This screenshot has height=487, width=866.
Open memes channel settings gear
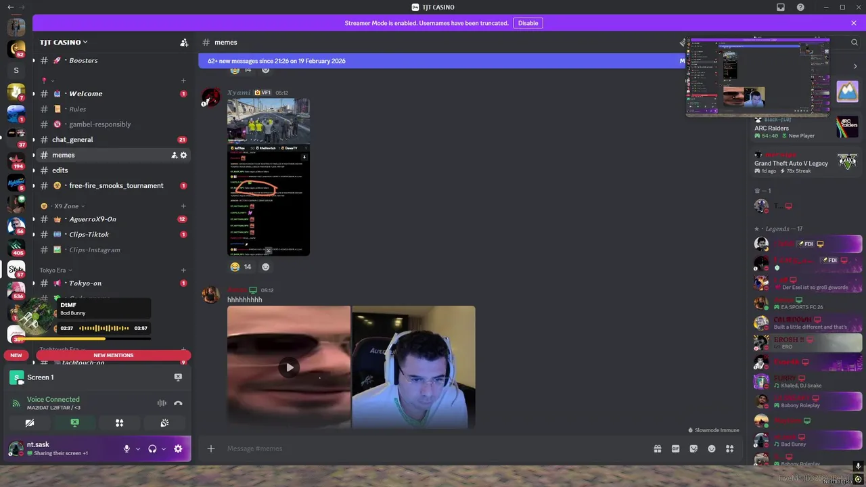[183, 155]
